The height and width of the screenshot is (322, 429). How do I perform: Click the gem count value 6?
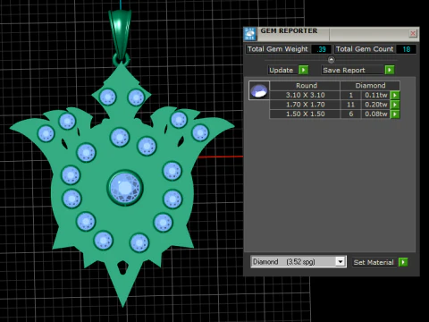click(350, 114)
